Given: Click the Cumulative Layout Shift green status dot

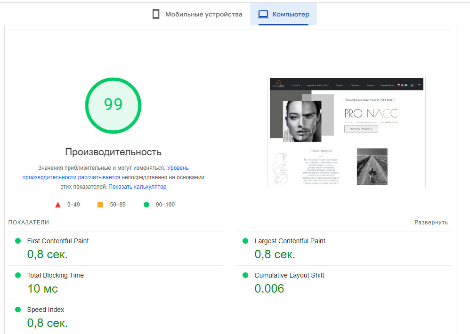Looking at the screenshot, I should (x=245, y=275).
